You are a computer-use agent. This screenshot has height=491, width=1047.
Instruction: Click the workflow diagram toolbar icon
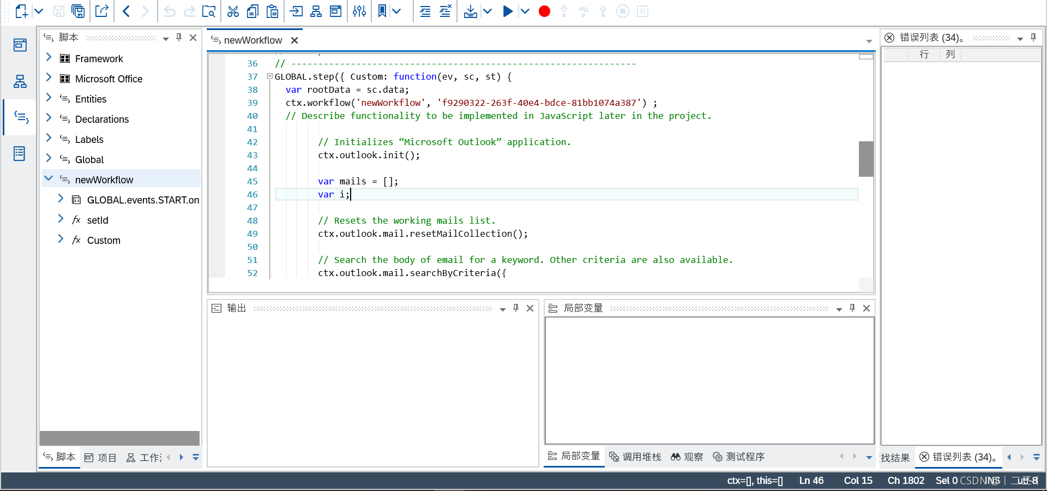click(x=316, y=11)
